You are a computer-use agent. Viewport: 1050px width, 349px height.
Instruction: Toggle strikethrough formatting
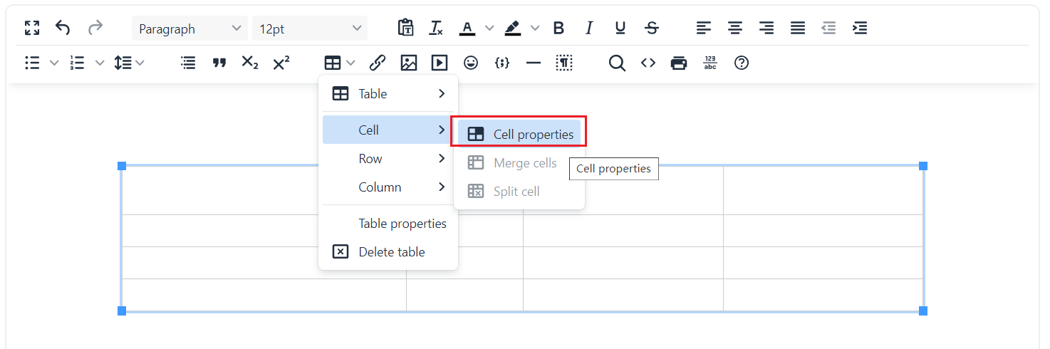651,28
